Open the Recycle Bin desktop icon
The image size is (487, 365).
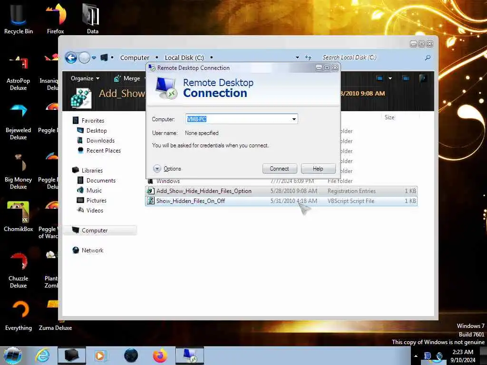(19, 19)
